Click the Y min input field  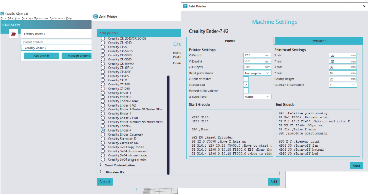point(343,61)
